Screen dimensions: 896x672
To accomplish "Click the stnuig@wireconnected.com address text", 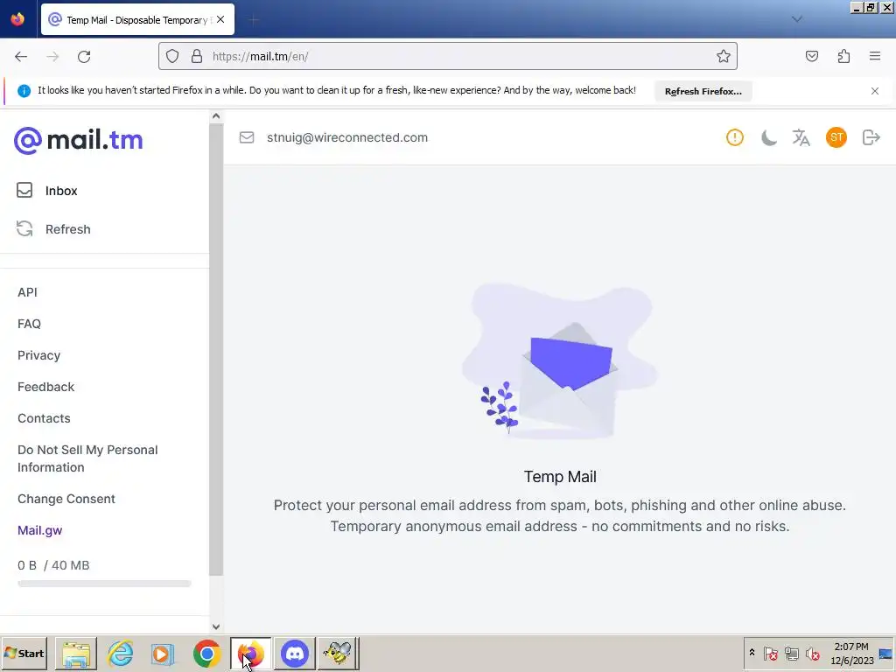I will click(x=346, y=137).
